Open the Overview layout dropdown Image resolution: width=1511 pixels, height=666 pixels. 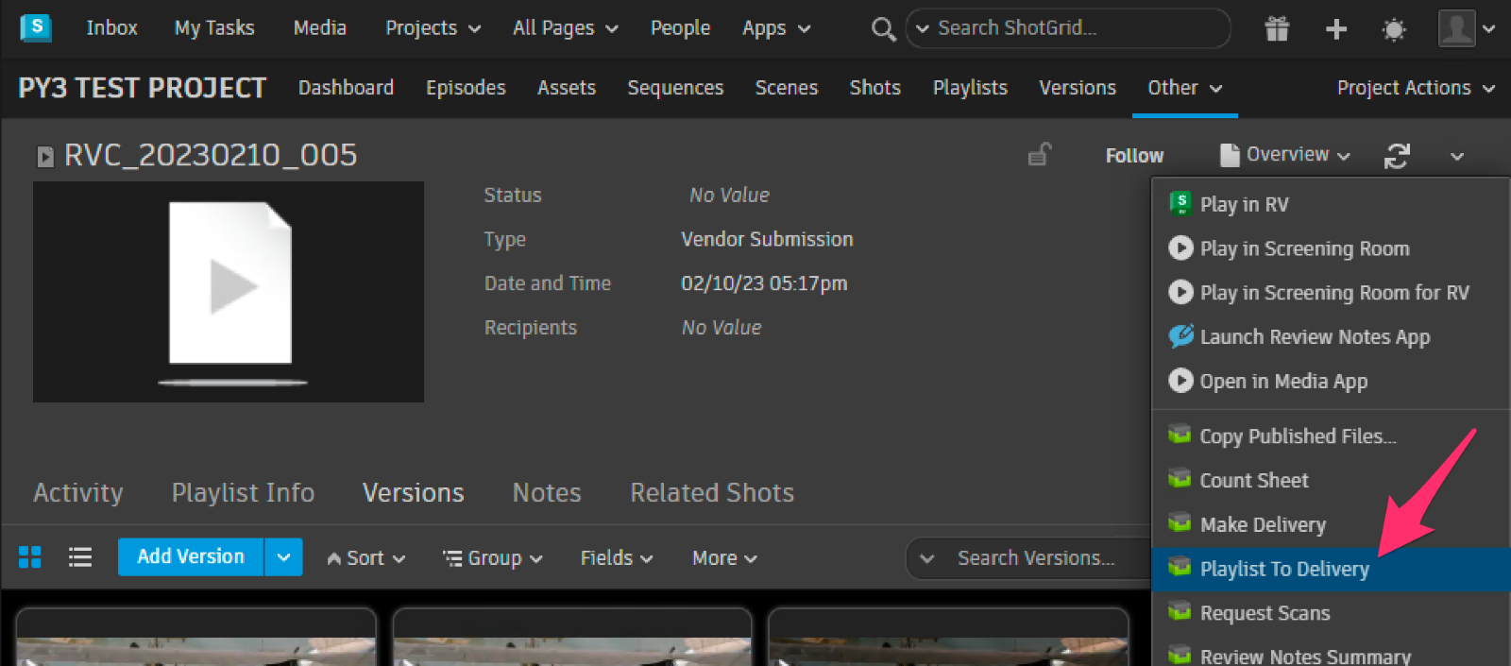click(x=1285, y=155)
